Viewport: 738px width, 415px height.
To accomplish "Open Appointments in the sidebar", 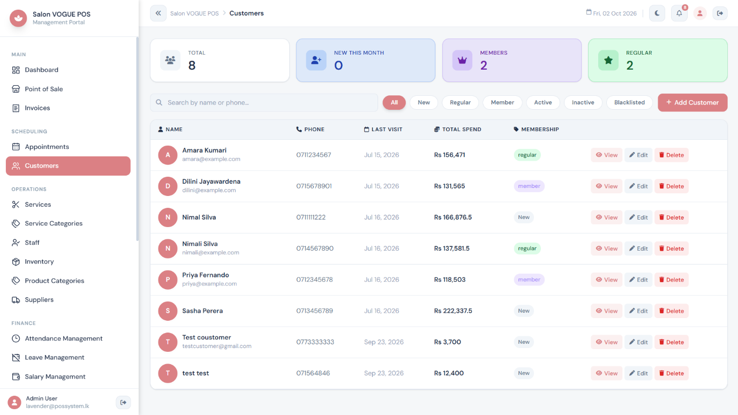I will (x=68, y=147).
